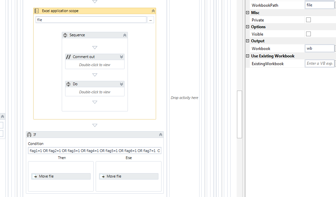Collapse the Use Existing Workbook section
This screenshot has height=197, width=336.
tap(247, 56)
